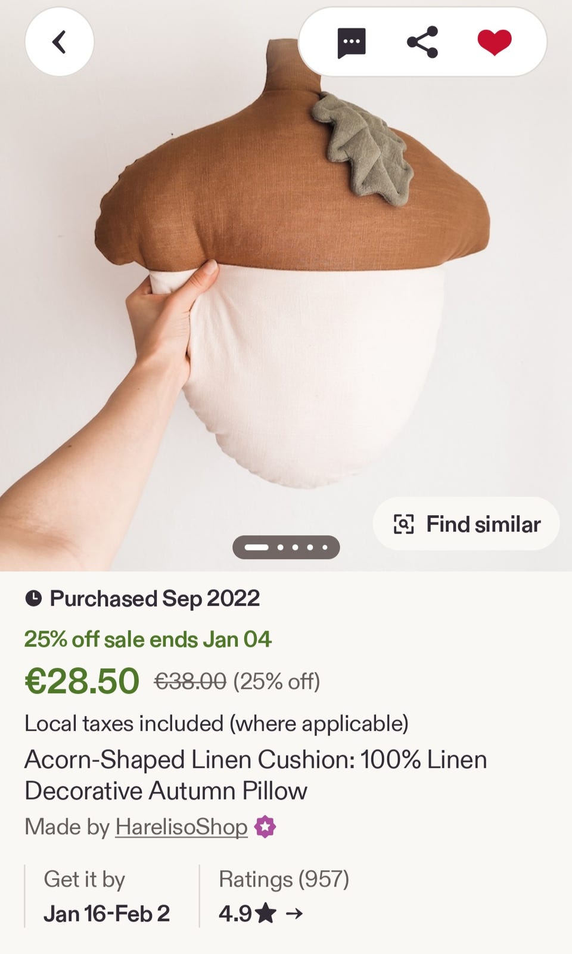Tap the 4.9 star rating icon
Viewport: 572px width, 954px height.
point(266,913)
